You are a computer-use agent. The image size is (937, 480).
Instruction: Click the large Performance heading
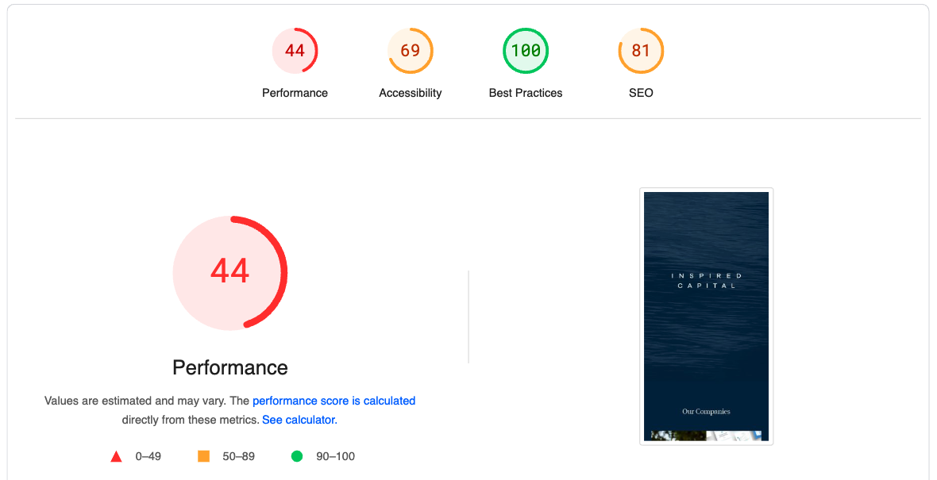[230, 367]
